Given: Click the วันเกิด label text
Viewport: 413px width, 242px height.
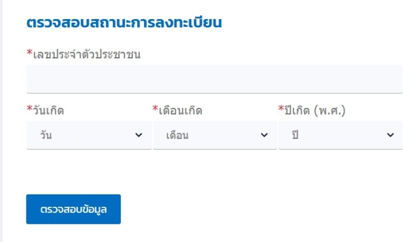Looking at the screenshot, I should pos(49,110).
